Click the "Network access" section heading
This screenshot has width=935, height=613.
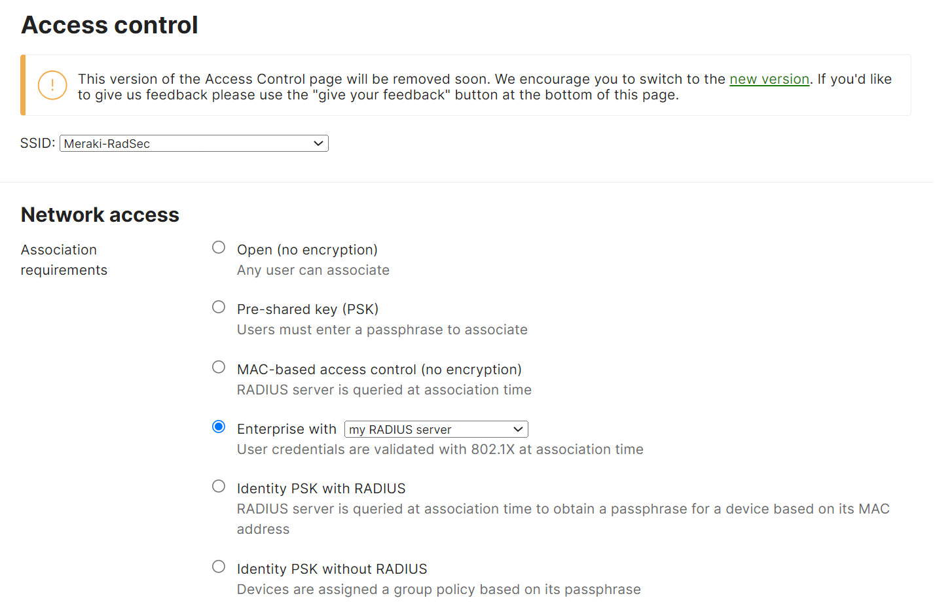100,215
